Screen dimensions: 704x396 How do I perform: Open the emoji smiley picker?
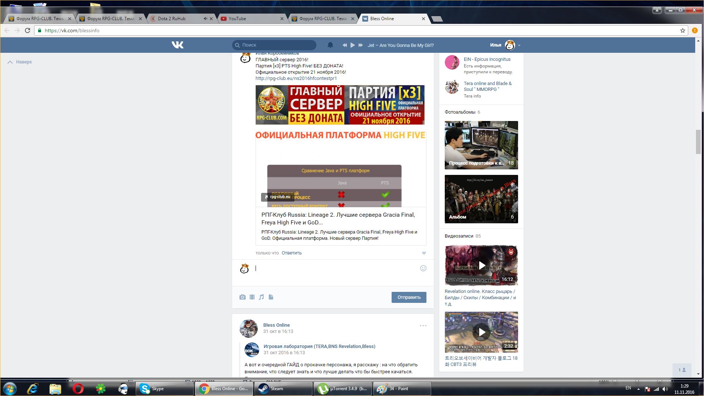423,268
